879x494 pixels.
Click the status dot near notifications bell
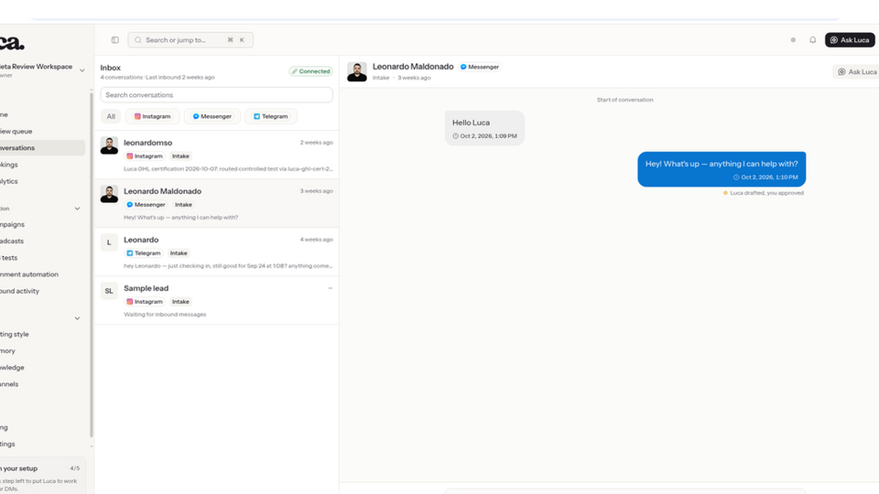[793, 39]
